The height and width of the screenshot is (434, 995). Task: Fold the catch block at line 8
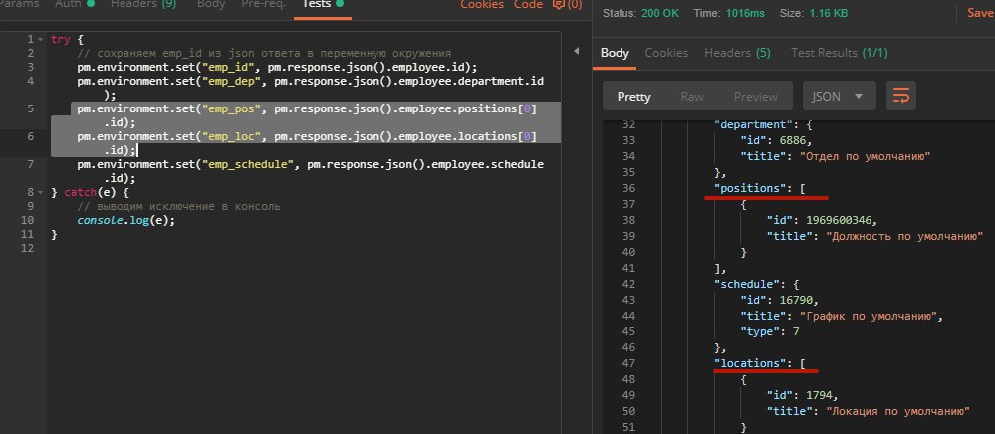coord(41,192)
